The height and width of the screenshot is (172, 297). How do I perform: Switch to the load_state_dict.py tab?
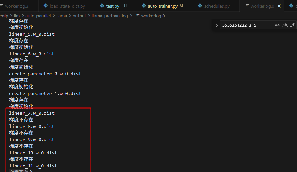[x=67, y=6]
